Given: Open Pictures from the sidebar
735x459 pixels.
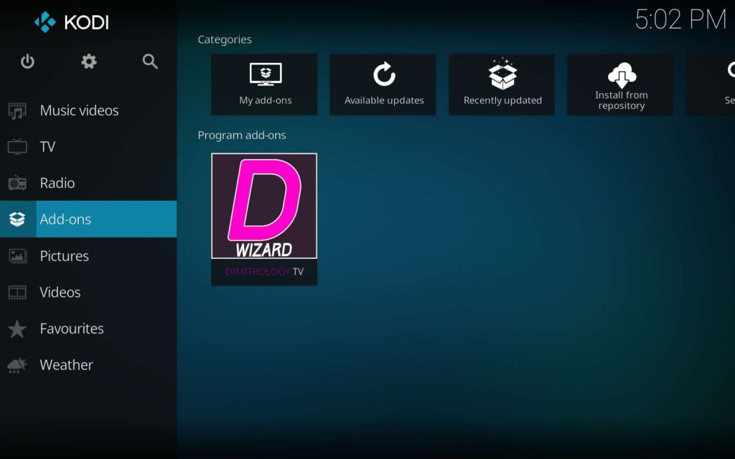Looking at the screenshot, I should point(88,256).
